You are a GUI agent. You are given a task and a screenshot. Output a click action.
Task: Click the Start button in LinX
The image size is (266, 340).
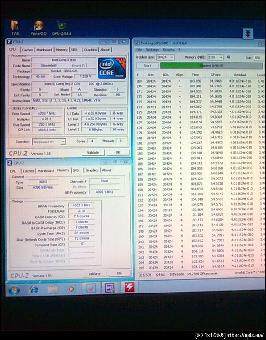tap(147, 66)
